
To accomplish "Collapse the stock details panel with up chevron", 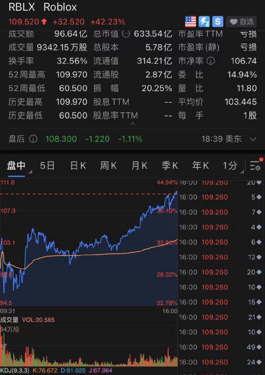I will click(x=132, y=124).
